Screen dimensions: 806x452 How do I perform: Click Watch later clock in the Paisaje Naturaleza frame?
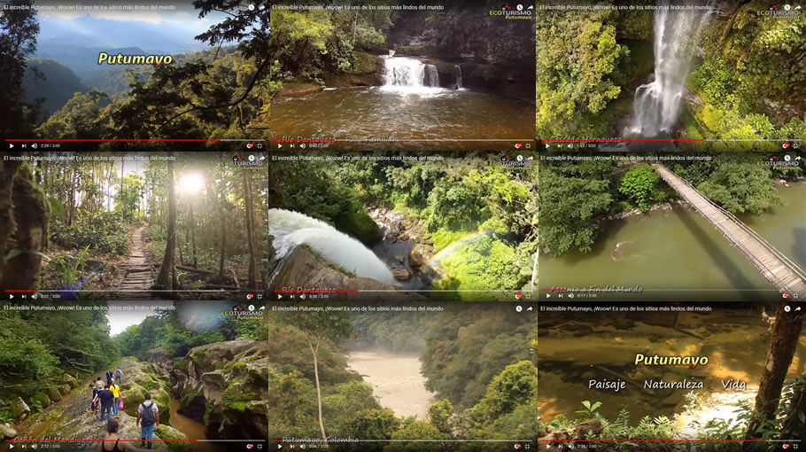coord(787,308)
